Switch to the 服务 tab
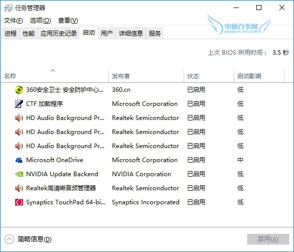This screenshot has width=294, height=252. point(155,34)
